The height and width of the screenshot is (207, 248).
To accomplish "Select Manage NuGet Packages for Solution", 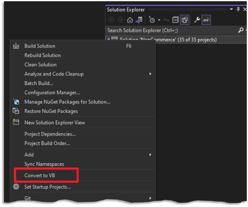I will point(65,102).
